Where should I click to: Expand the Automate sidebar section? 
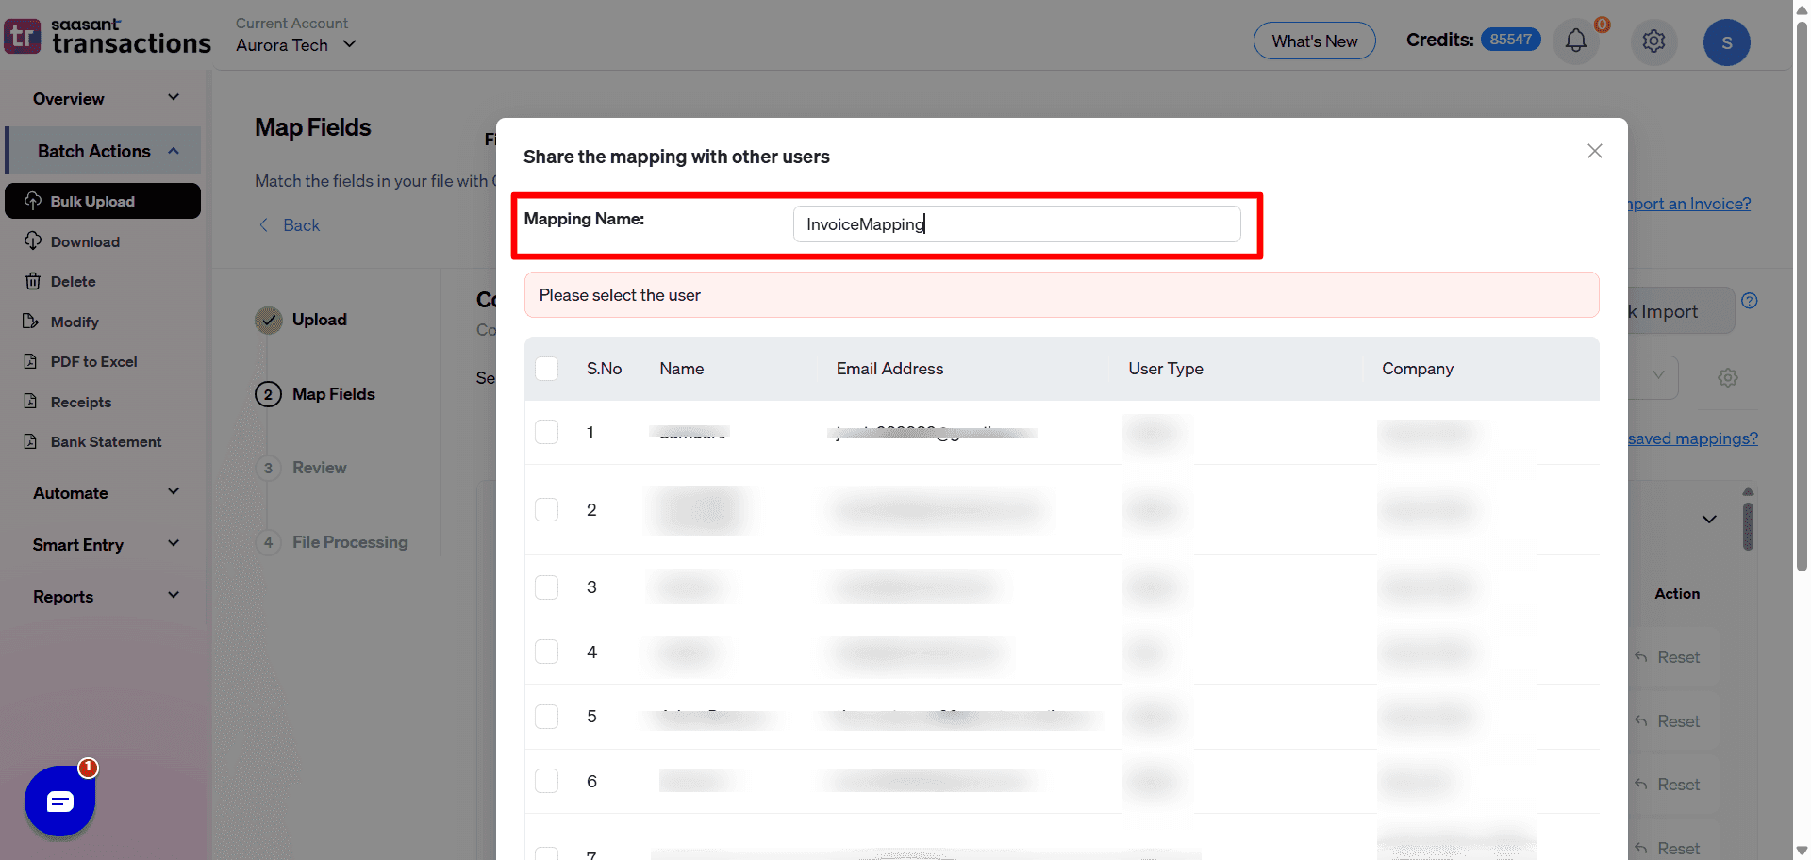tap(104, 492)
